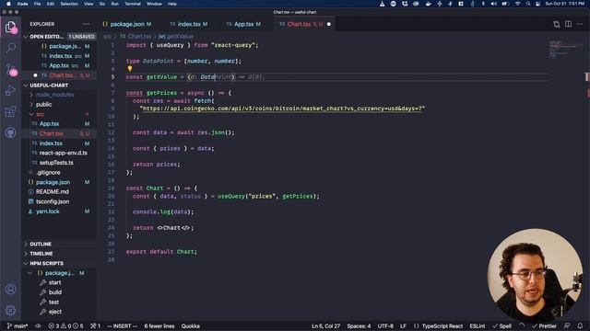Switch to the package.json tab
This screenshot has width=590, height=331.
click(x=127, y=24)
